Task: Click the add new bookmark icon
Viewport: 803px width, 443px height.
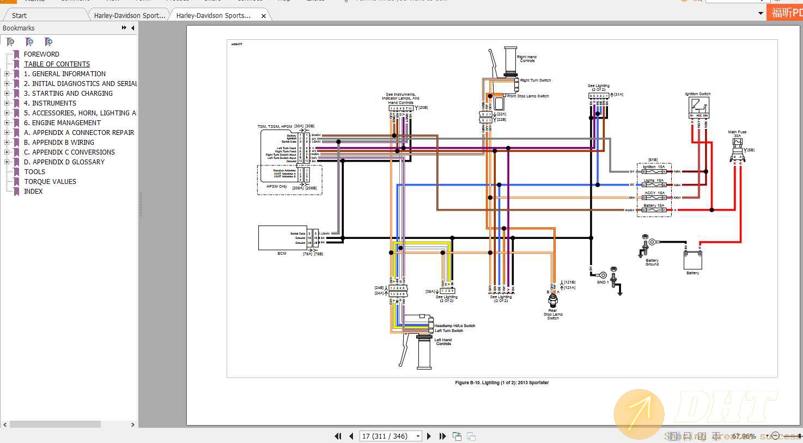Action: (x=29, y=42)
